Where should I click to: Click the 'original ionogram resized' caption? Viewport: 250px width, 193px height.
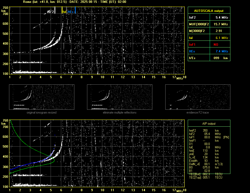pos(42,112)
